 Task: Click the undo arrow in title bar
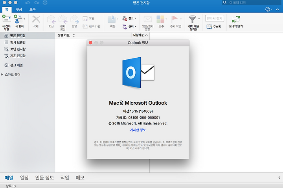pos(28,3)
